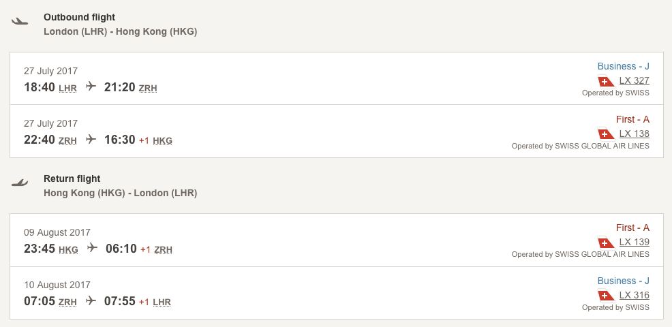
Task: Click the SWISS tail logo beside LX 138
Action: pos(607,134)
